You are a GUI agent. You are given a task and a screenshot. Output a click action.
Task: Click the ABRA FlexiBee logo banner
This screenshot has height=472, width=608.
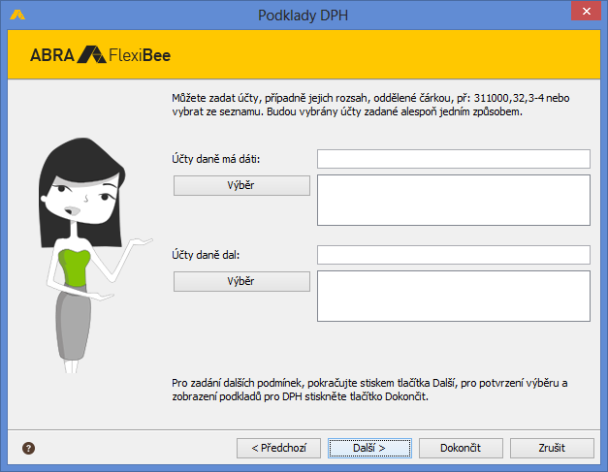[100, 54]
